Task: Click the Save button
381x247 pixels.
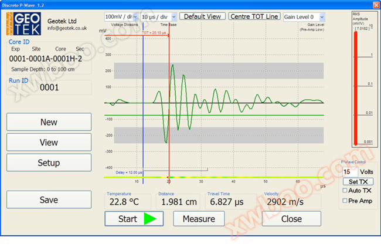Action: [x=49, y=200]
